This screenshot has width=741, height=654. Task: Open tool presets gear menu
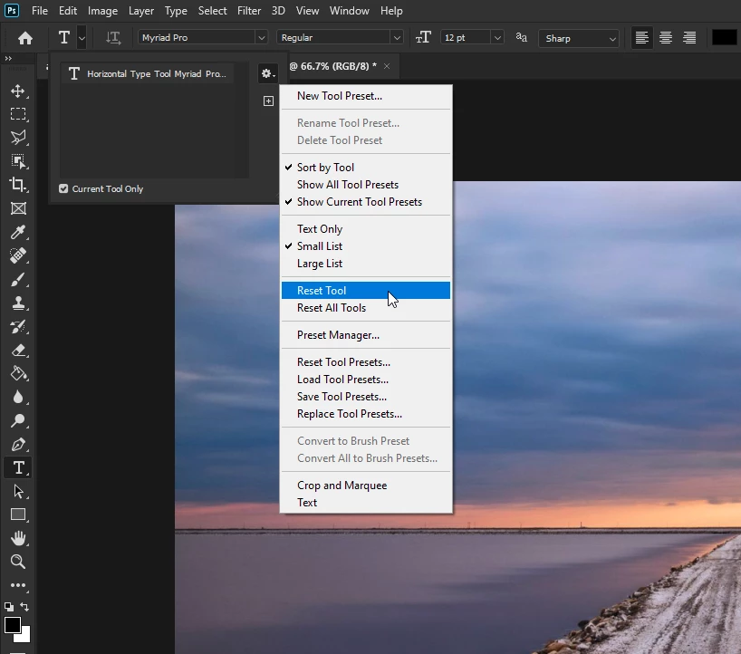[x=268, y=73]
